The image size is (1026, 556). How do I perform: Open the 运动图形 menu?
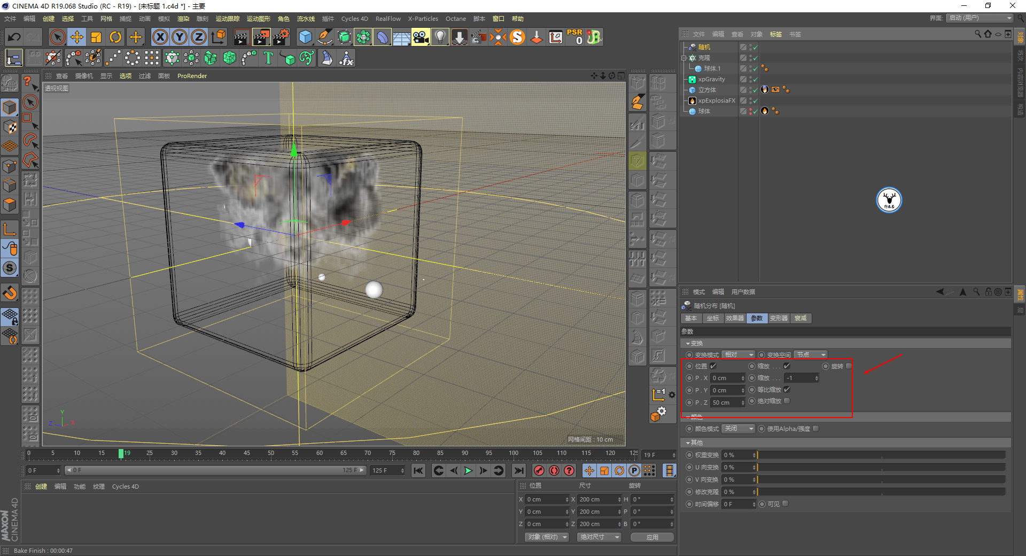[258, 19]
